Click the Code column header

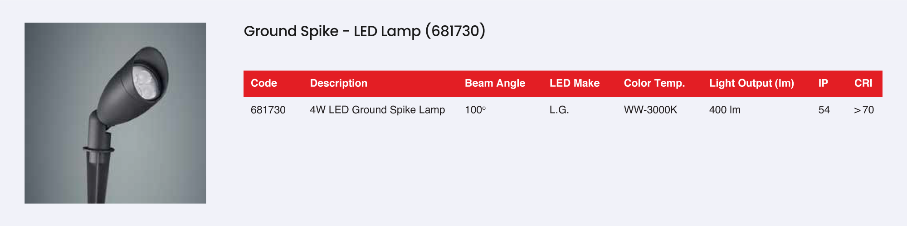click(x=264, y=83)
